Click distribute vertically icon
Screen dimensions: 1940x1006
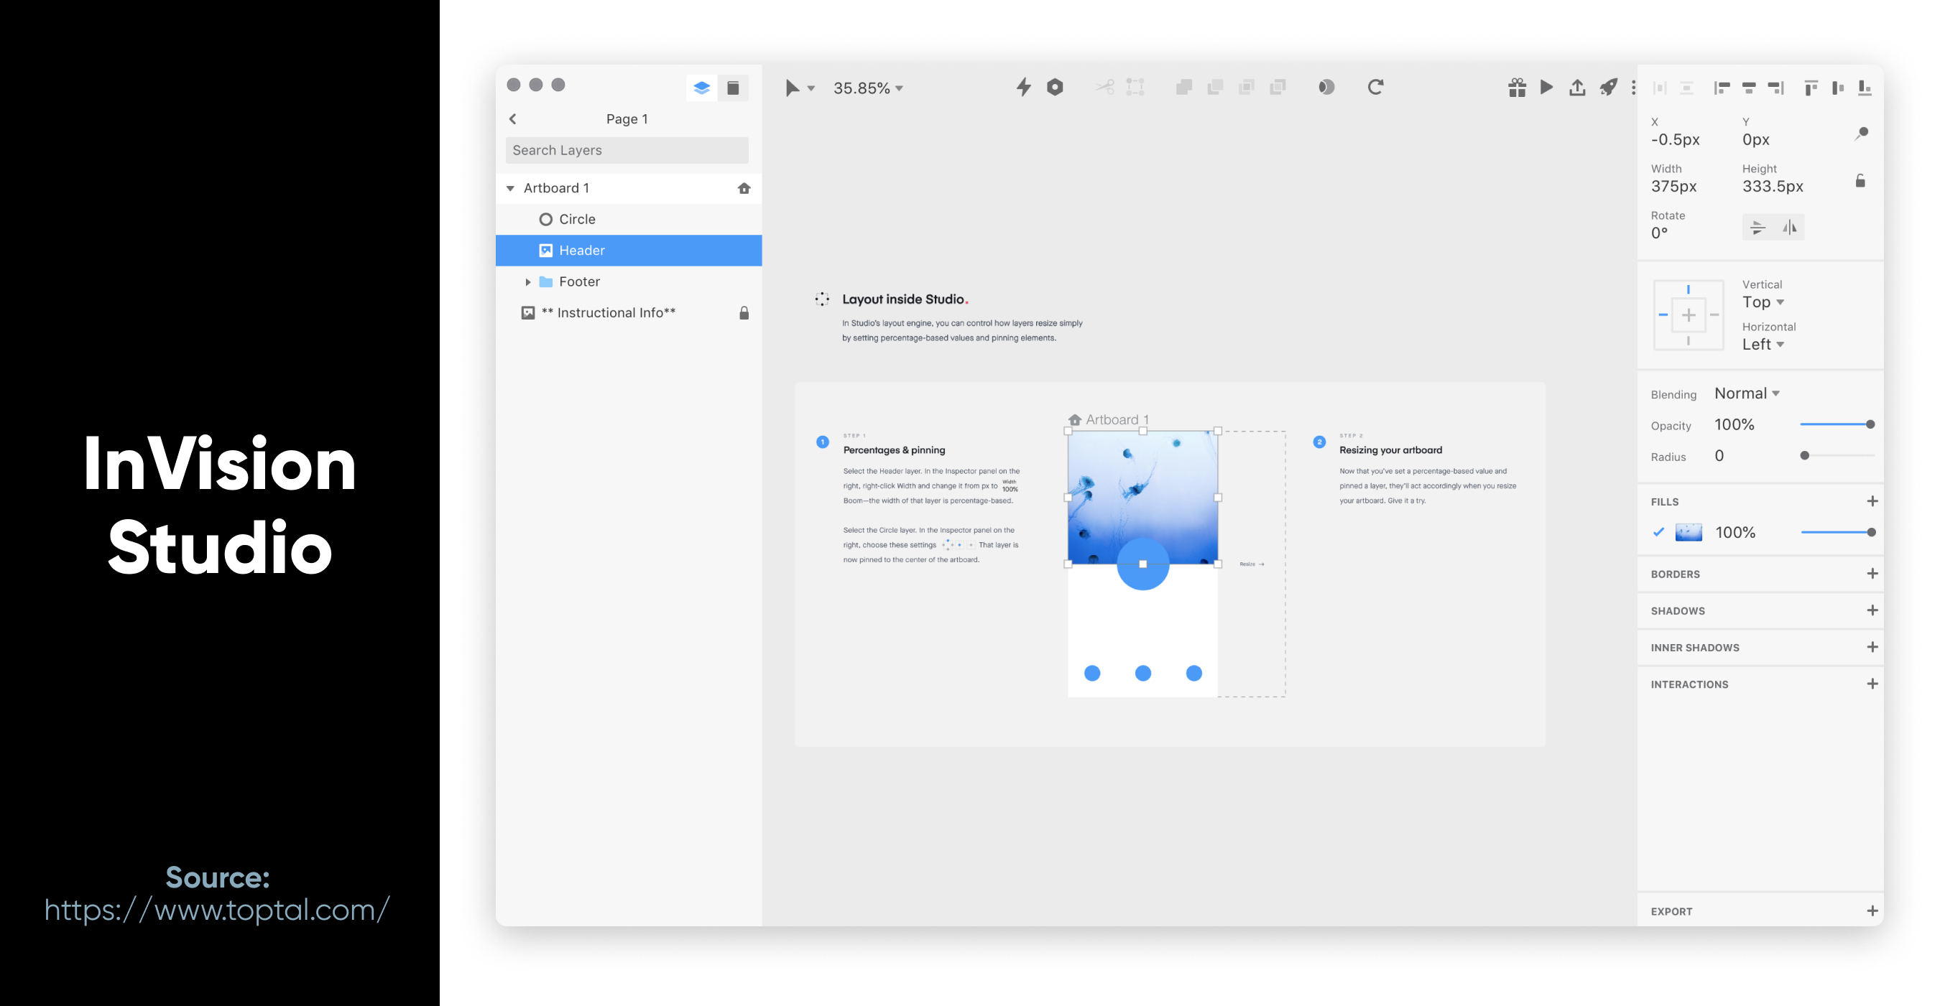1686,88
